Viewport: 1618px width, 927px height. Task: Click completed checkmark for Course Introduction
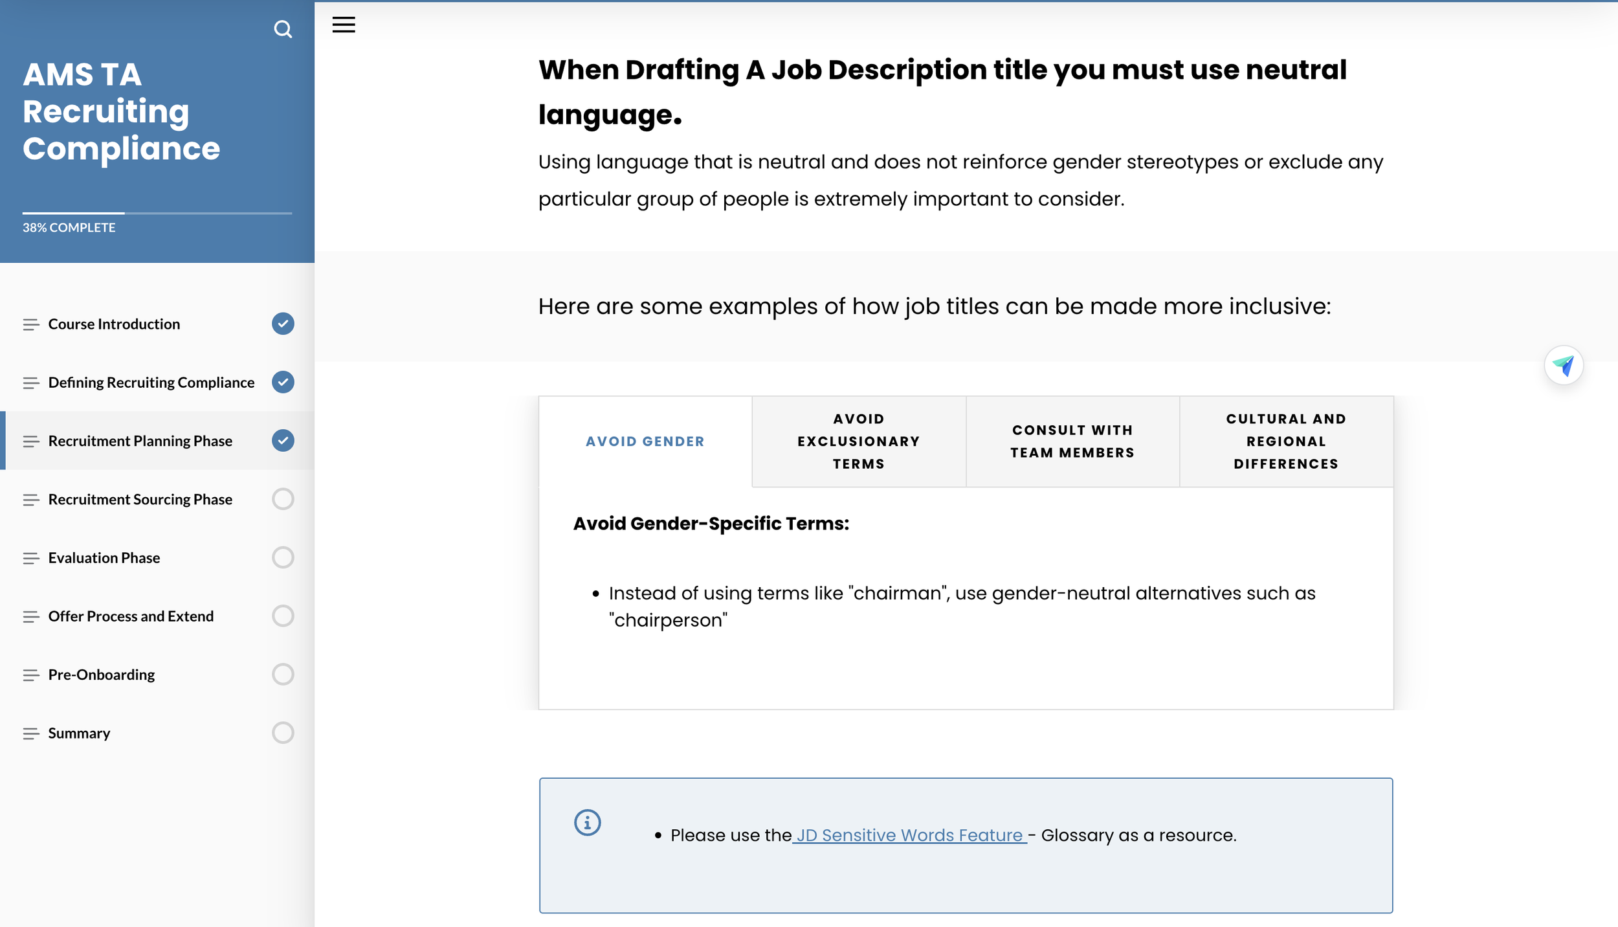283,324
